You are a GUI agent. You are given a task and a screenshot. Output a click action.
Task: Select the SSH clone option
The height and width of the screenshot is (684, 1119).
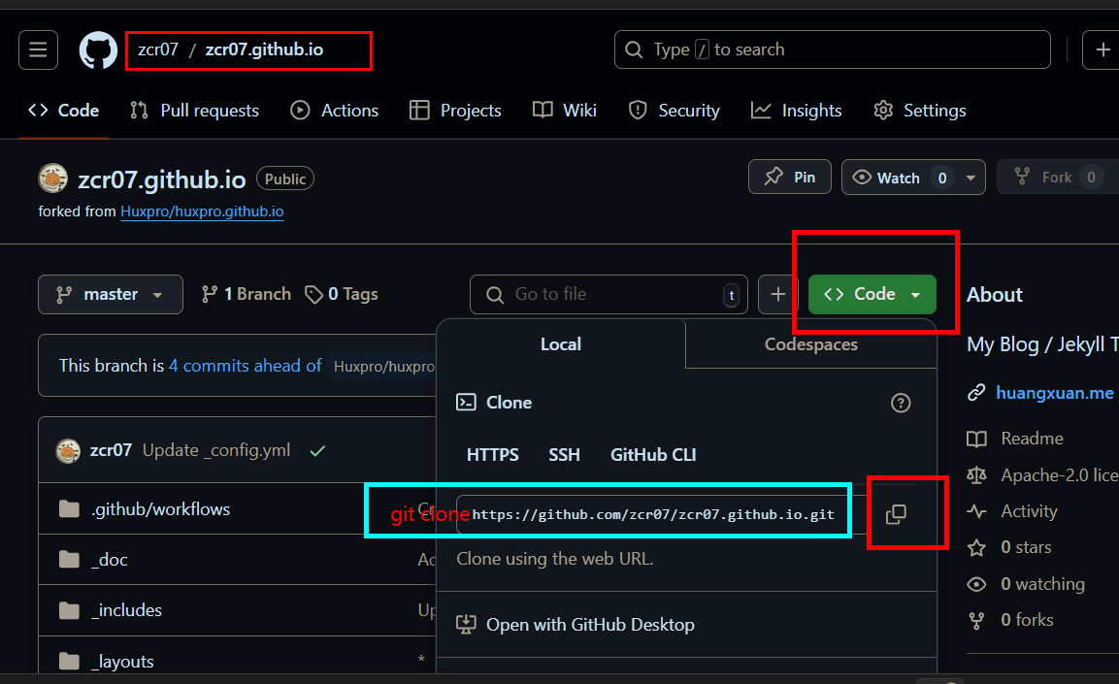[564, 455]
